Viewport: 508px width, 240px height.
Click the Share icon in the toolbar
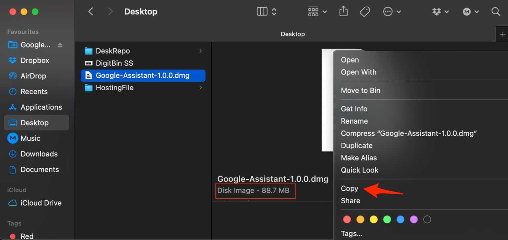(343, 12)
